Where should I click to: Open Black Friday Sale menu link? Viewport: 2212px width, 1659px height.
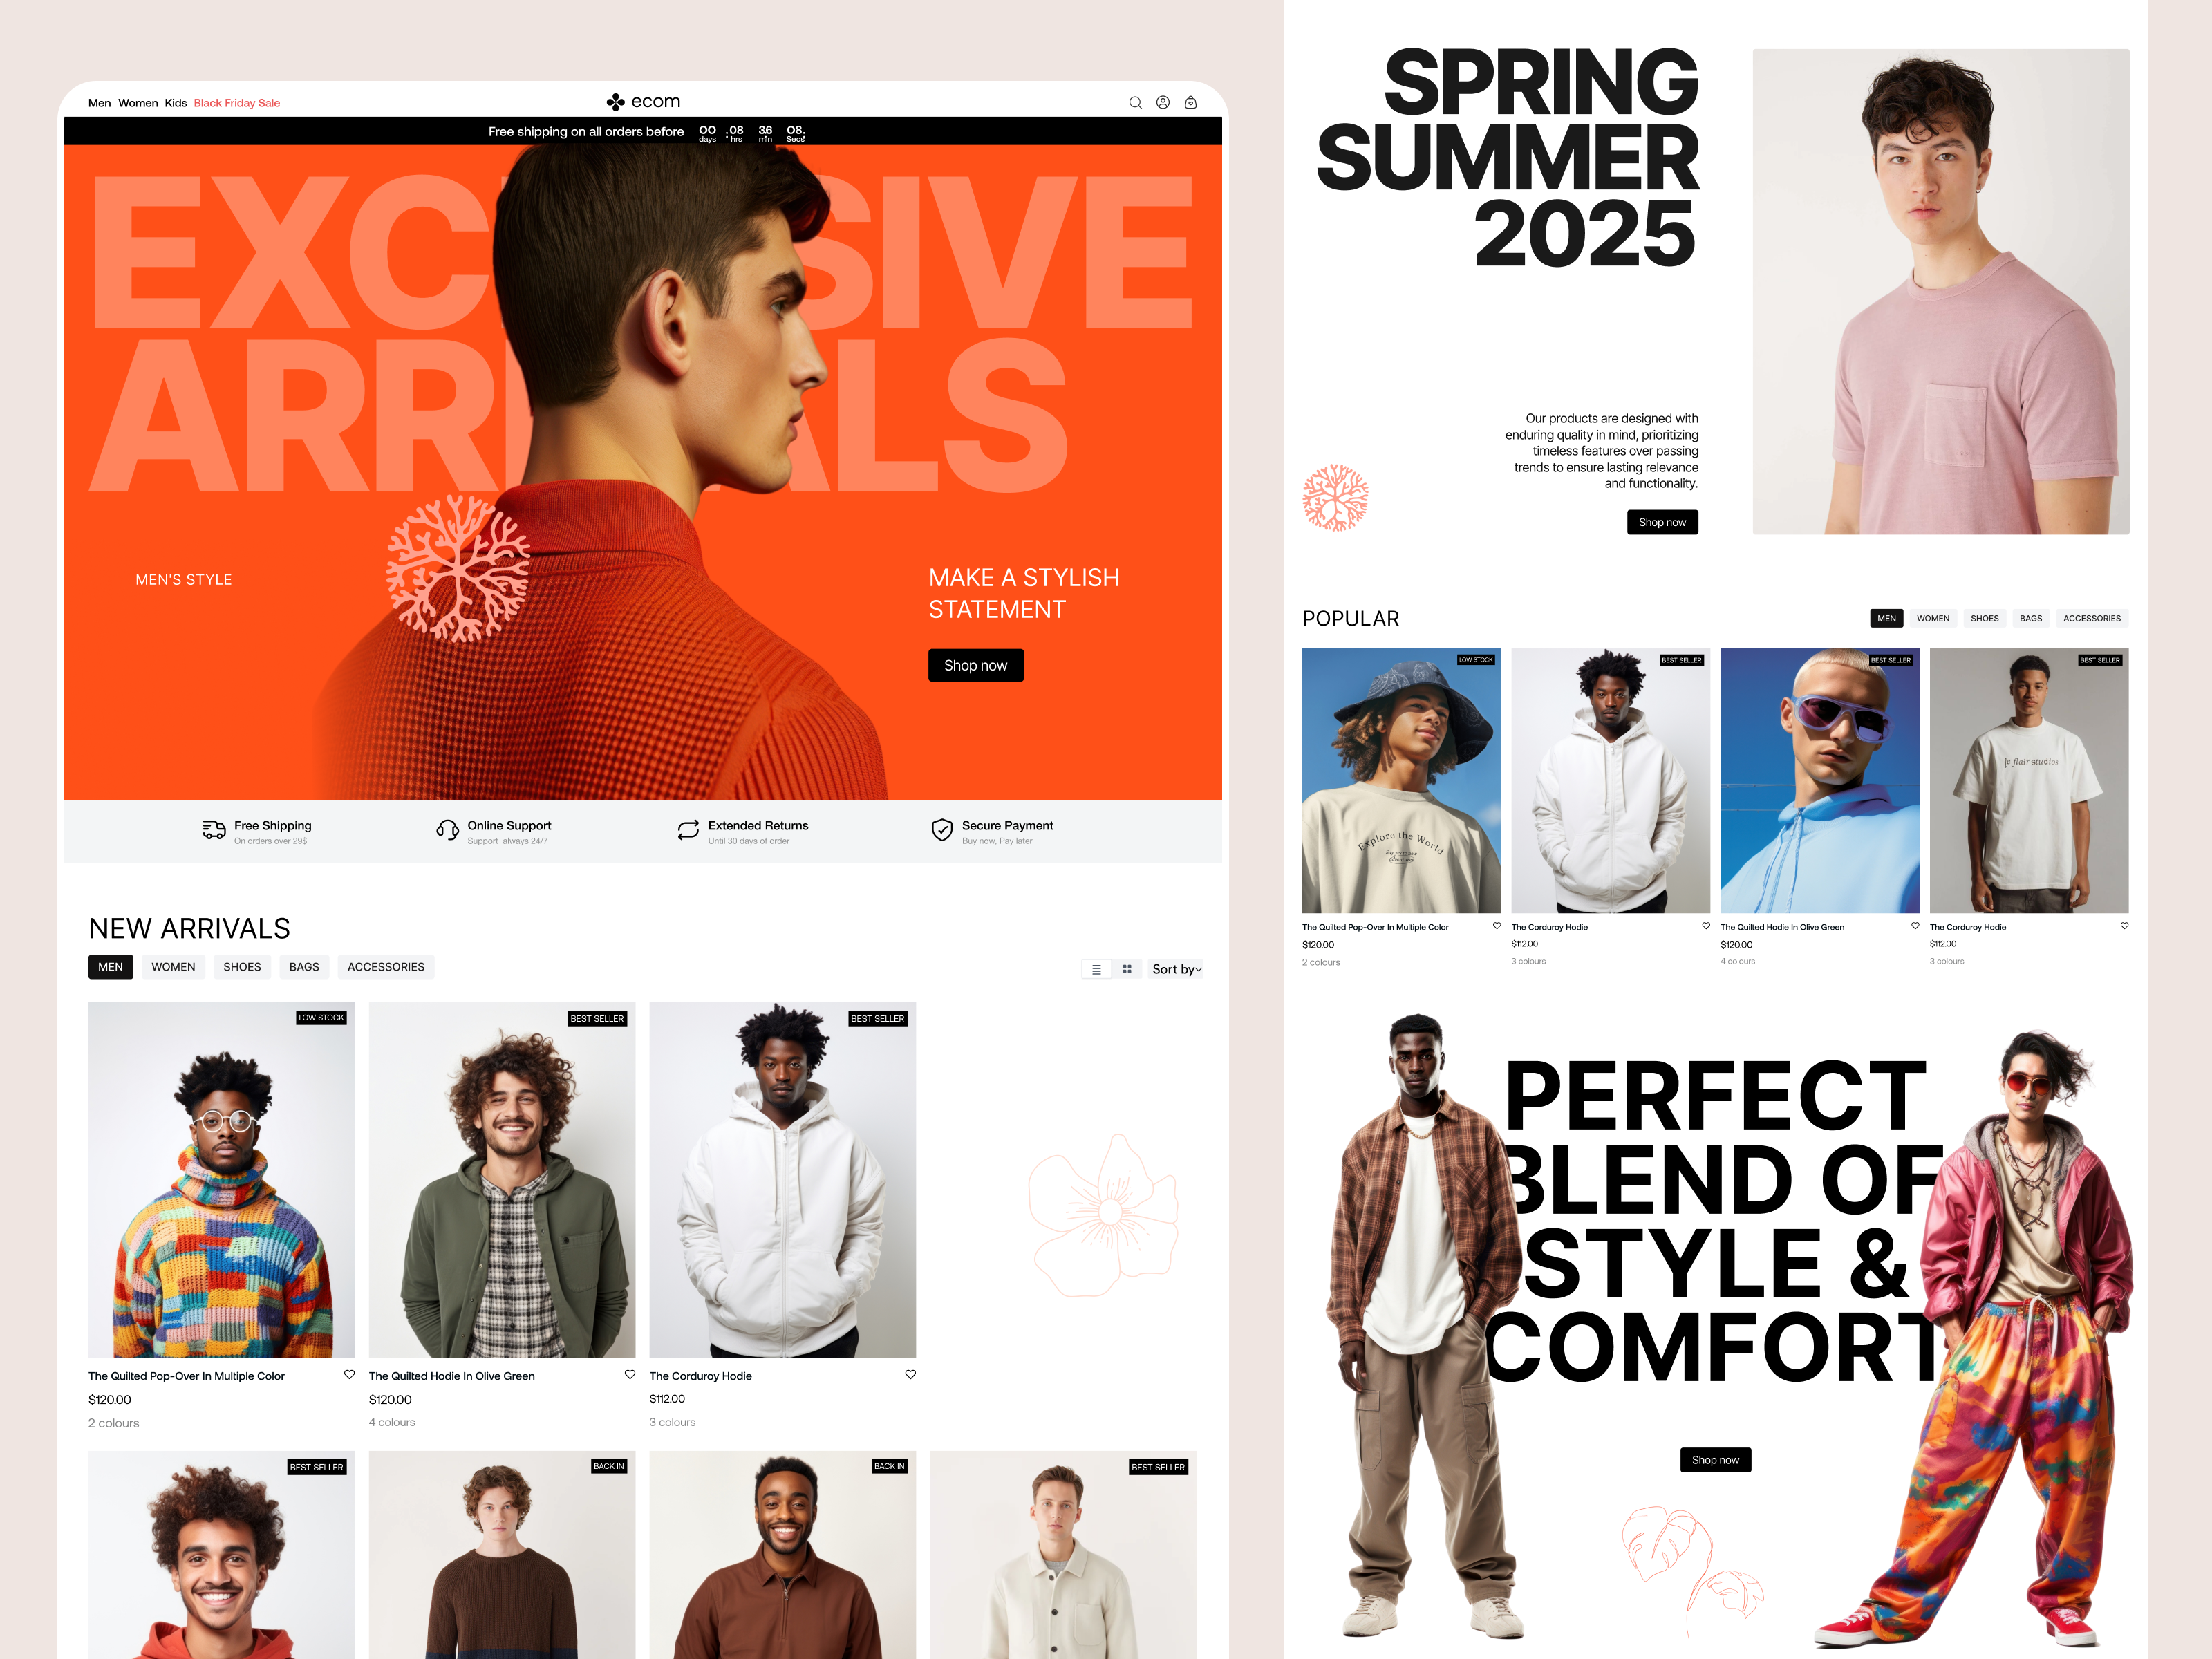(x=237, y=103)
